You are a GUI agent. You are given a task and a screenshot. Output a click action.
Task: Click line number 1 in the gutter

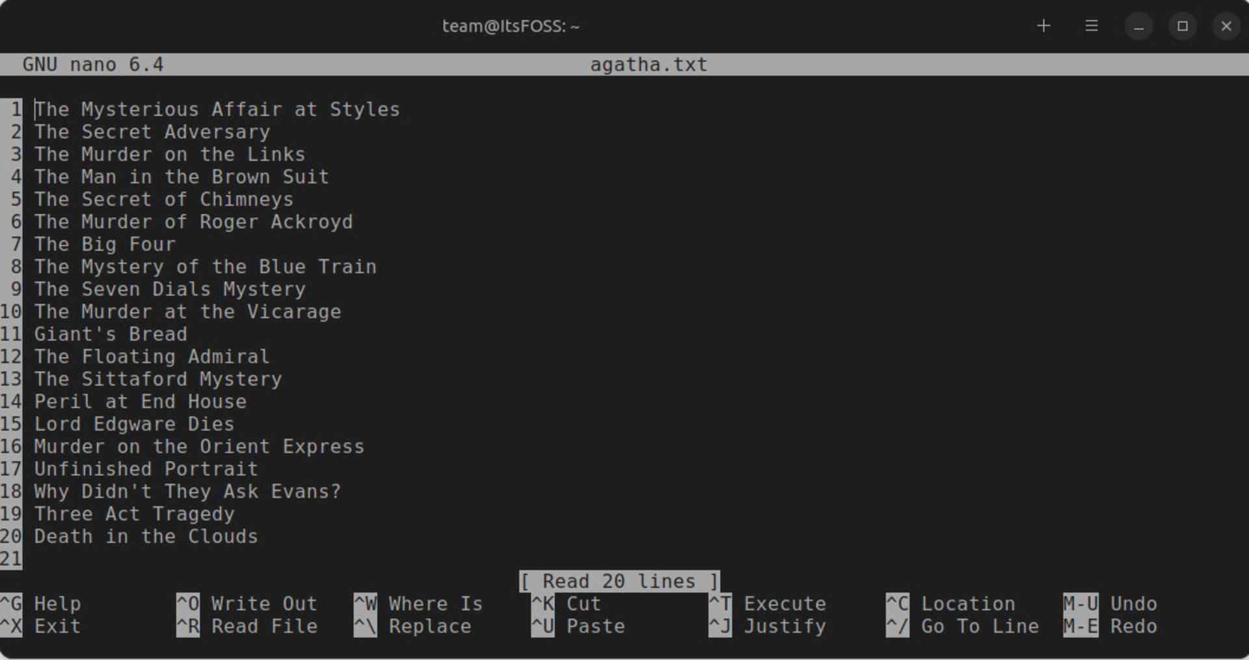tap(16, 109)
